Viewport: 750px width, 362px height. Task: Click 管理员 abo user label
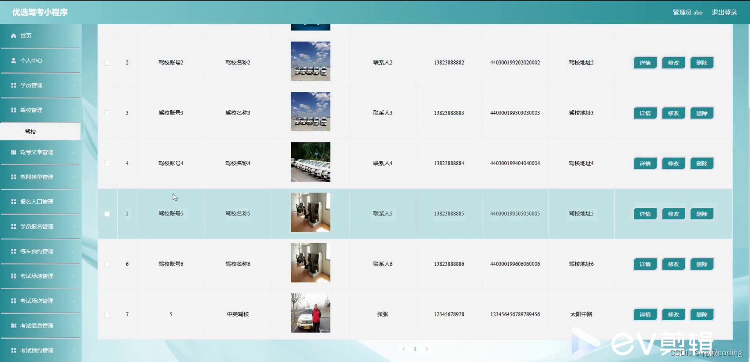coord(688,12)
